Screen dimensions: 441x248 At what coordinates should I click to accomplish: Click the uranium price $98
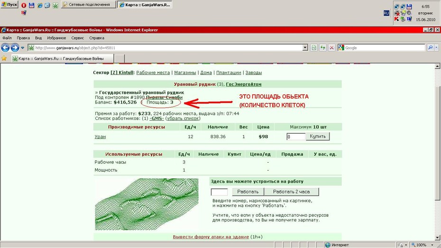pyautogui.click(x=263, y=137)
